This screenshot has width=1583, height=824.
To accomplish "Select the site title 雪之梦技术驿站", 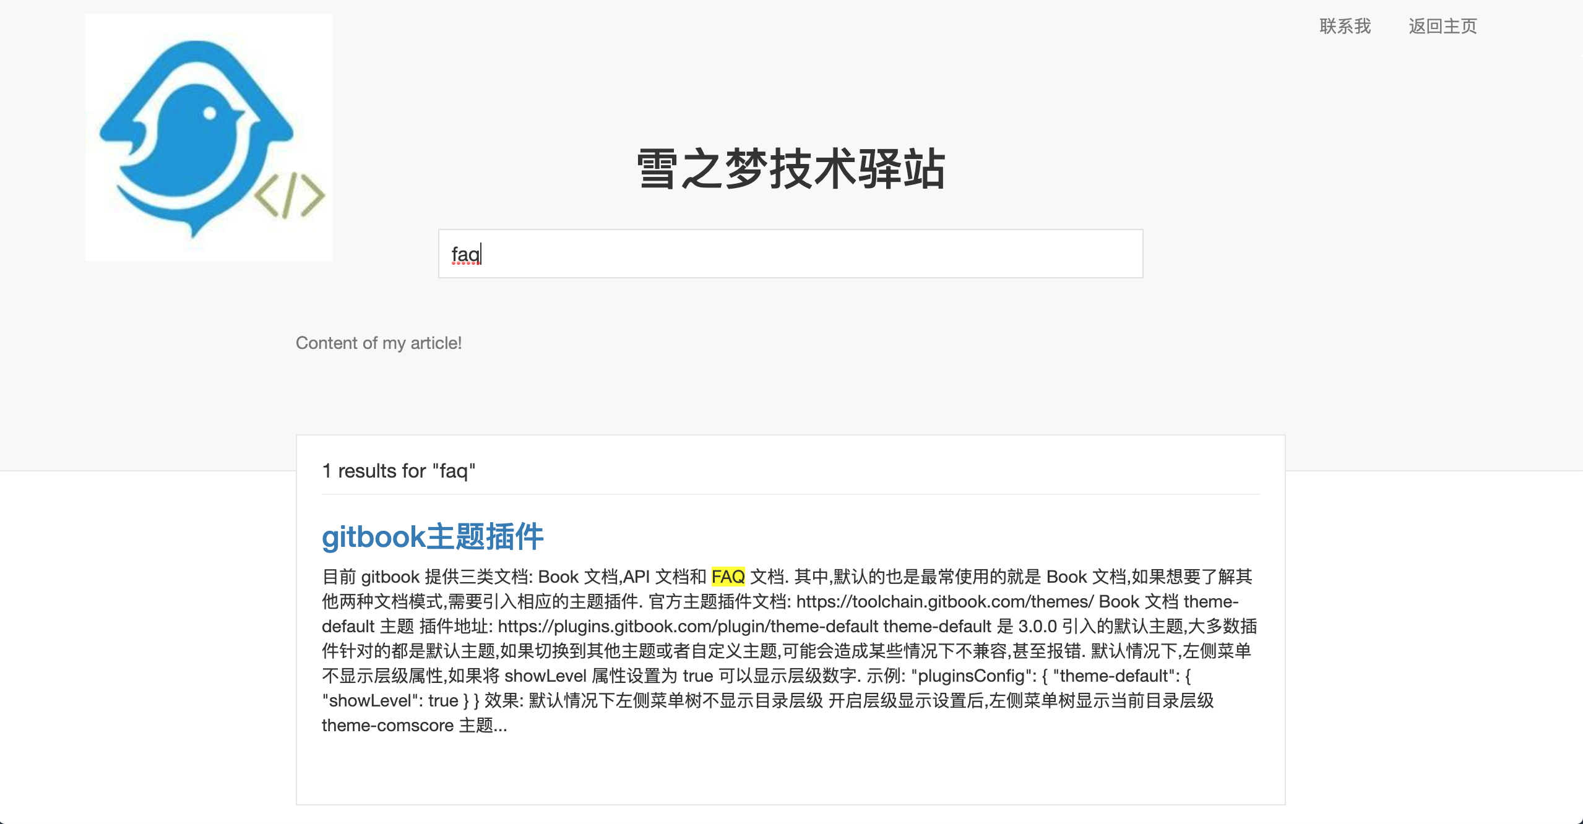I will 791,172.
